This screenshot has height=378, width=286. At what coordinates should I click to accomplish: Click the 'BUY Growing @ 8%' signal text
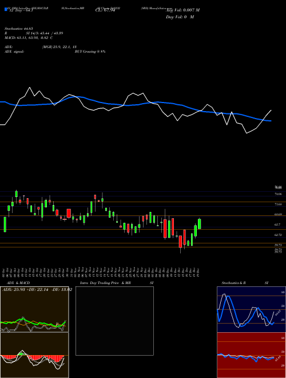(x=90, y=52)
